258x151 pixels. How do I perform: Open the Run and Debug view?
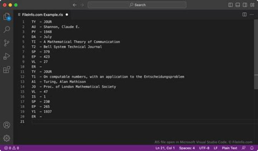[6, 57]
